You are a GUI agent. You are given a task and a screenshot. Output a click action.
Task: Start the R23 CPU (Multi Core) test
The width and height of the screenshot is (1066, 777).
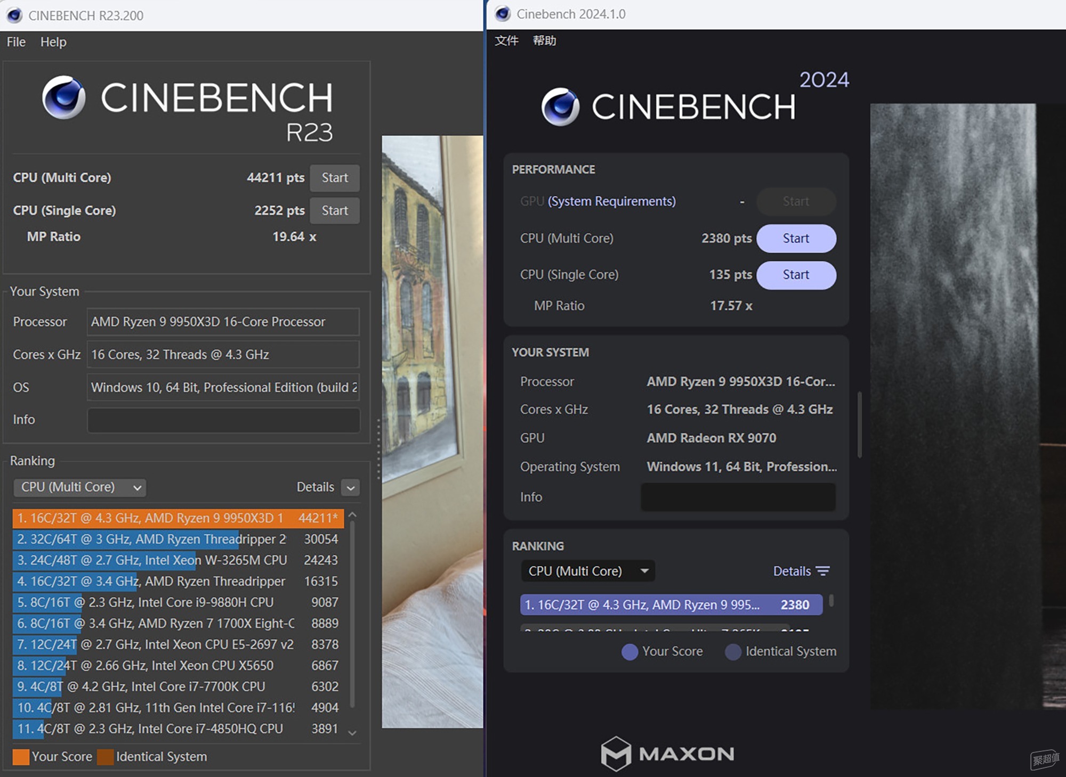335,178
